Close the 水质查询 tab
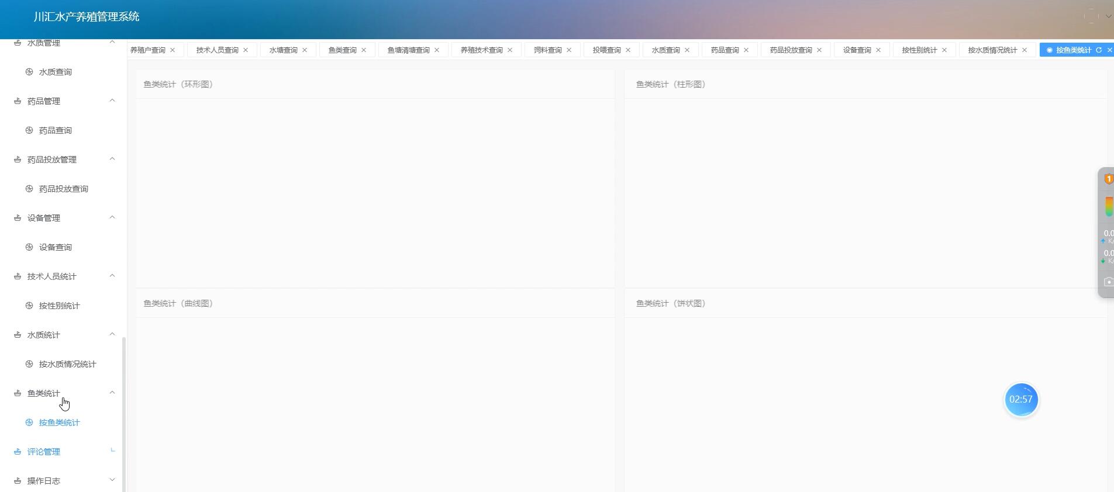This screenshot has width=1114, height=492. [687, 50]
